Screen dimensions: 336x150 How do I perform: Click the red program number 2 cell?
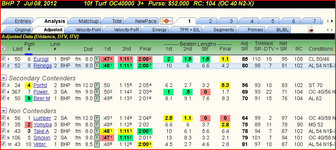click(x=28, y=125)
